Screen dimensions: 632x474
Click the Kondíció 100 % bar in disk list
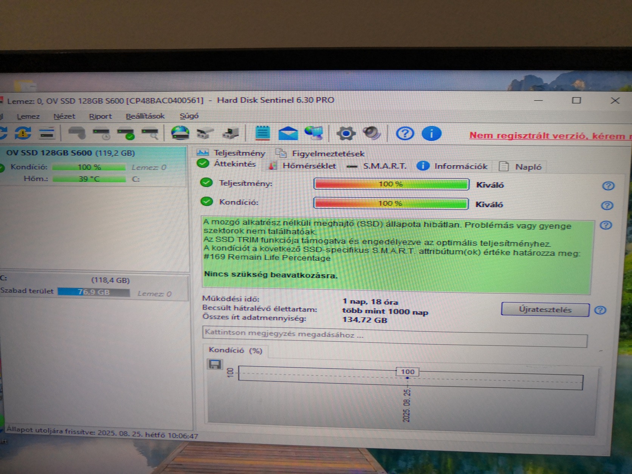click(x=89, y=167)
